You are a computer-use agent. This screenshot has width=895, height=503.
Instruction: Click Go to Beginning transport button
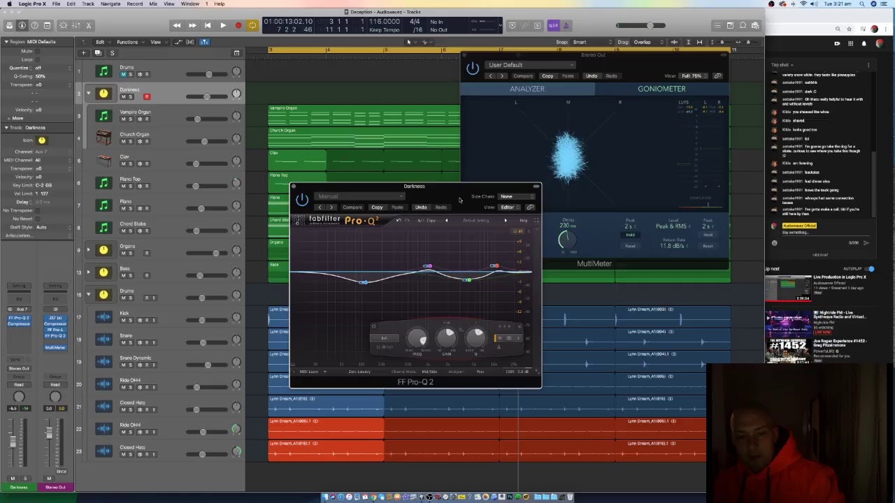click(208, 25)
